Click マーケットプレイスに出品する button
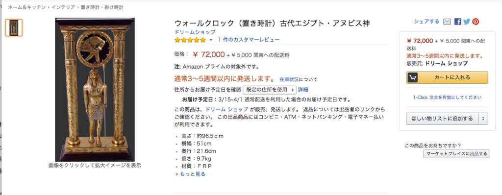The image size is (502, 195). click(456, 154)
